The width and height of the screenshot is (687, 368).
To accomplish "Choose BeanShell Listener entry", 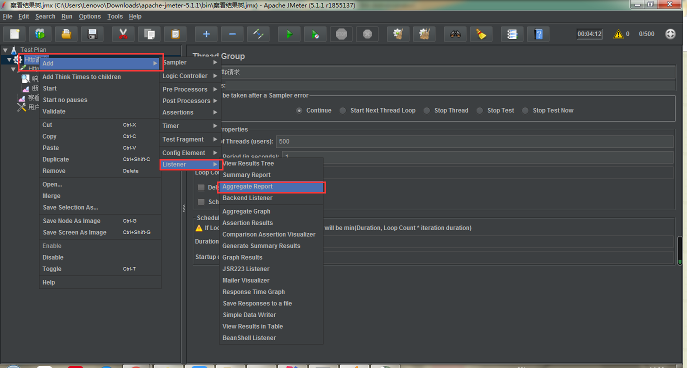I will tap(272, 338).
